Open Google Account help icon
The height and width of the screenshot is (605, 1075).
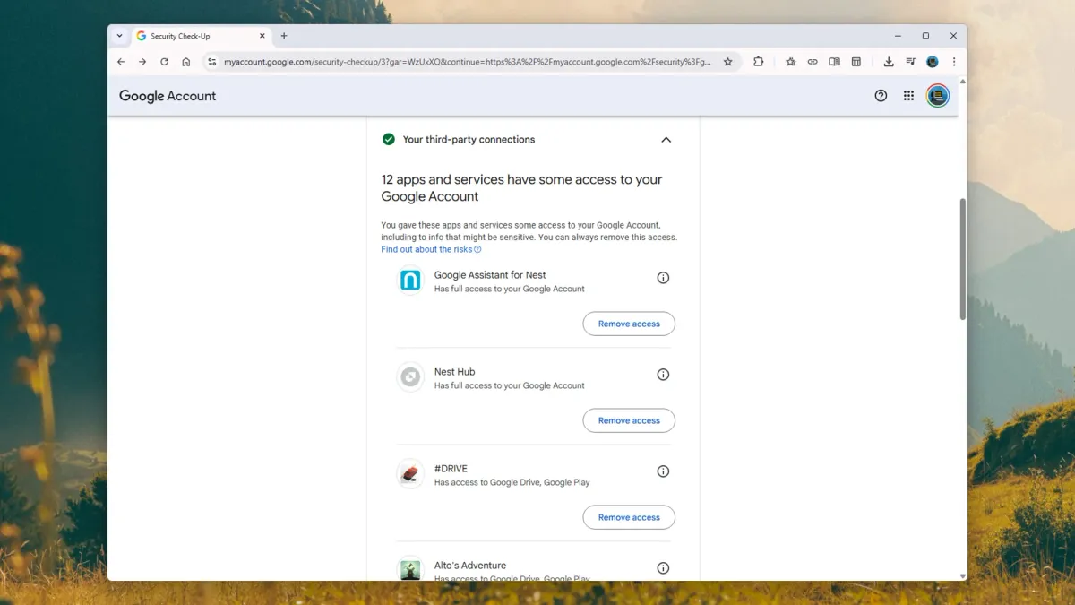pos(881,96)
